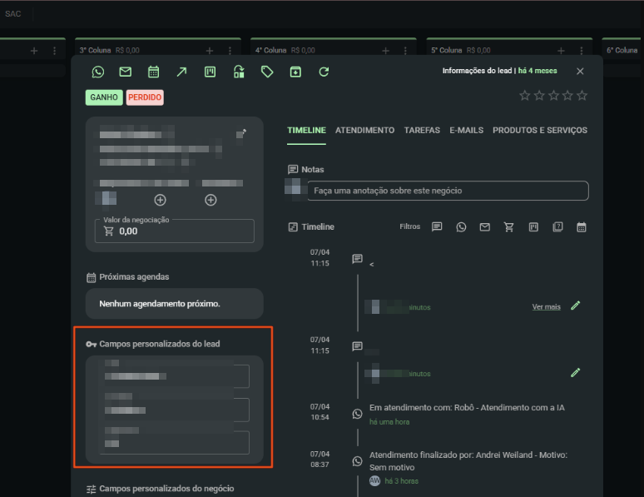Open WhatsApp chat from lead toolbar
The height and width of the screenshot is (497, 644).
pos(98,72)
